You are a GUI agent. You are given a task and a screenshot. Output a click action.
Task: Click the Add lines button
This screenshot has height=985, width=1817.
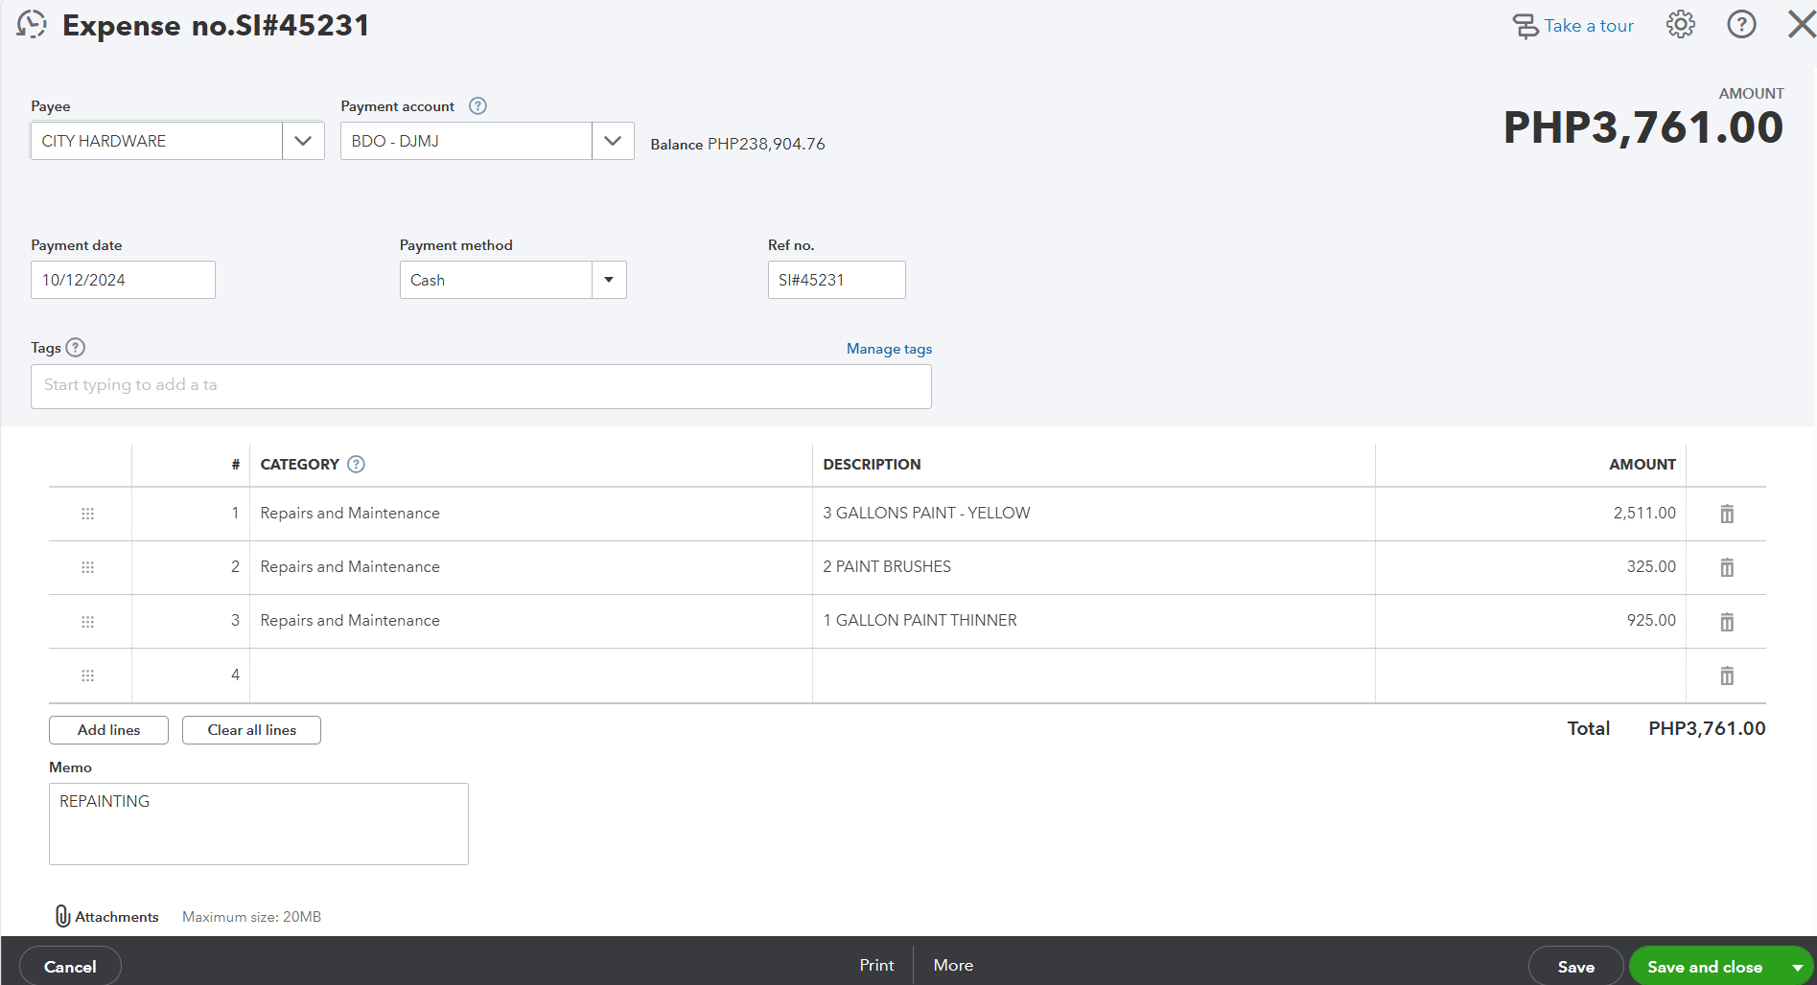109,730
